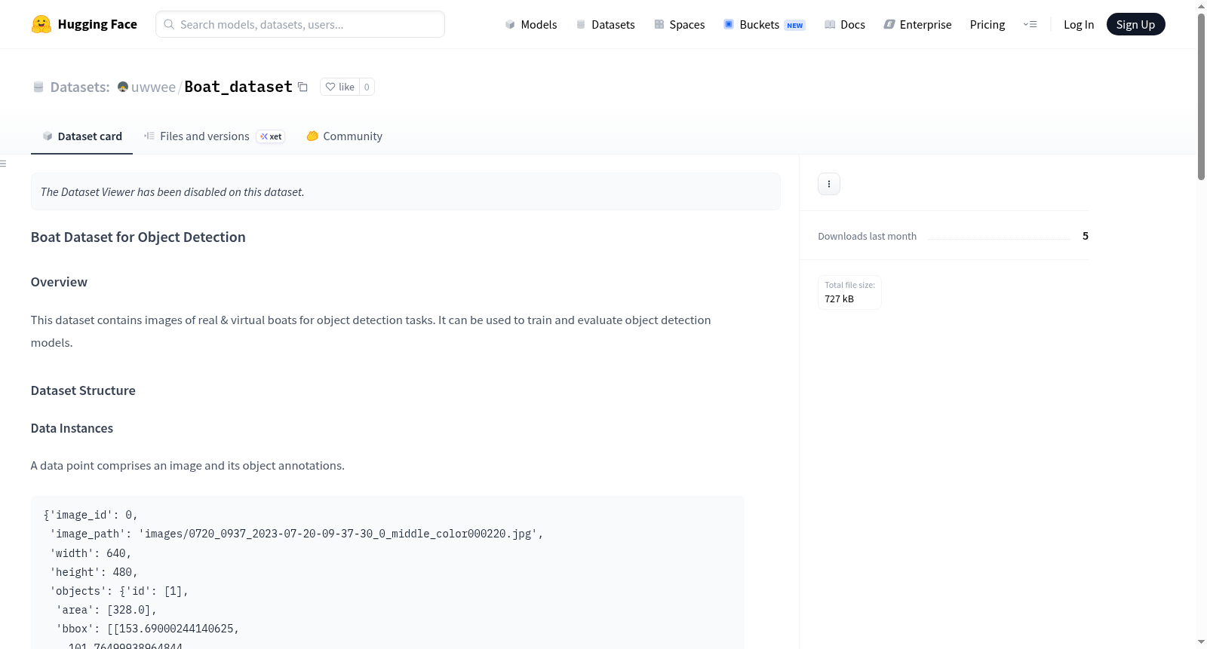Screen dimensions: 1207x649
Task: Click the 'Downloads last month' label
Action: tap(867, 236)
